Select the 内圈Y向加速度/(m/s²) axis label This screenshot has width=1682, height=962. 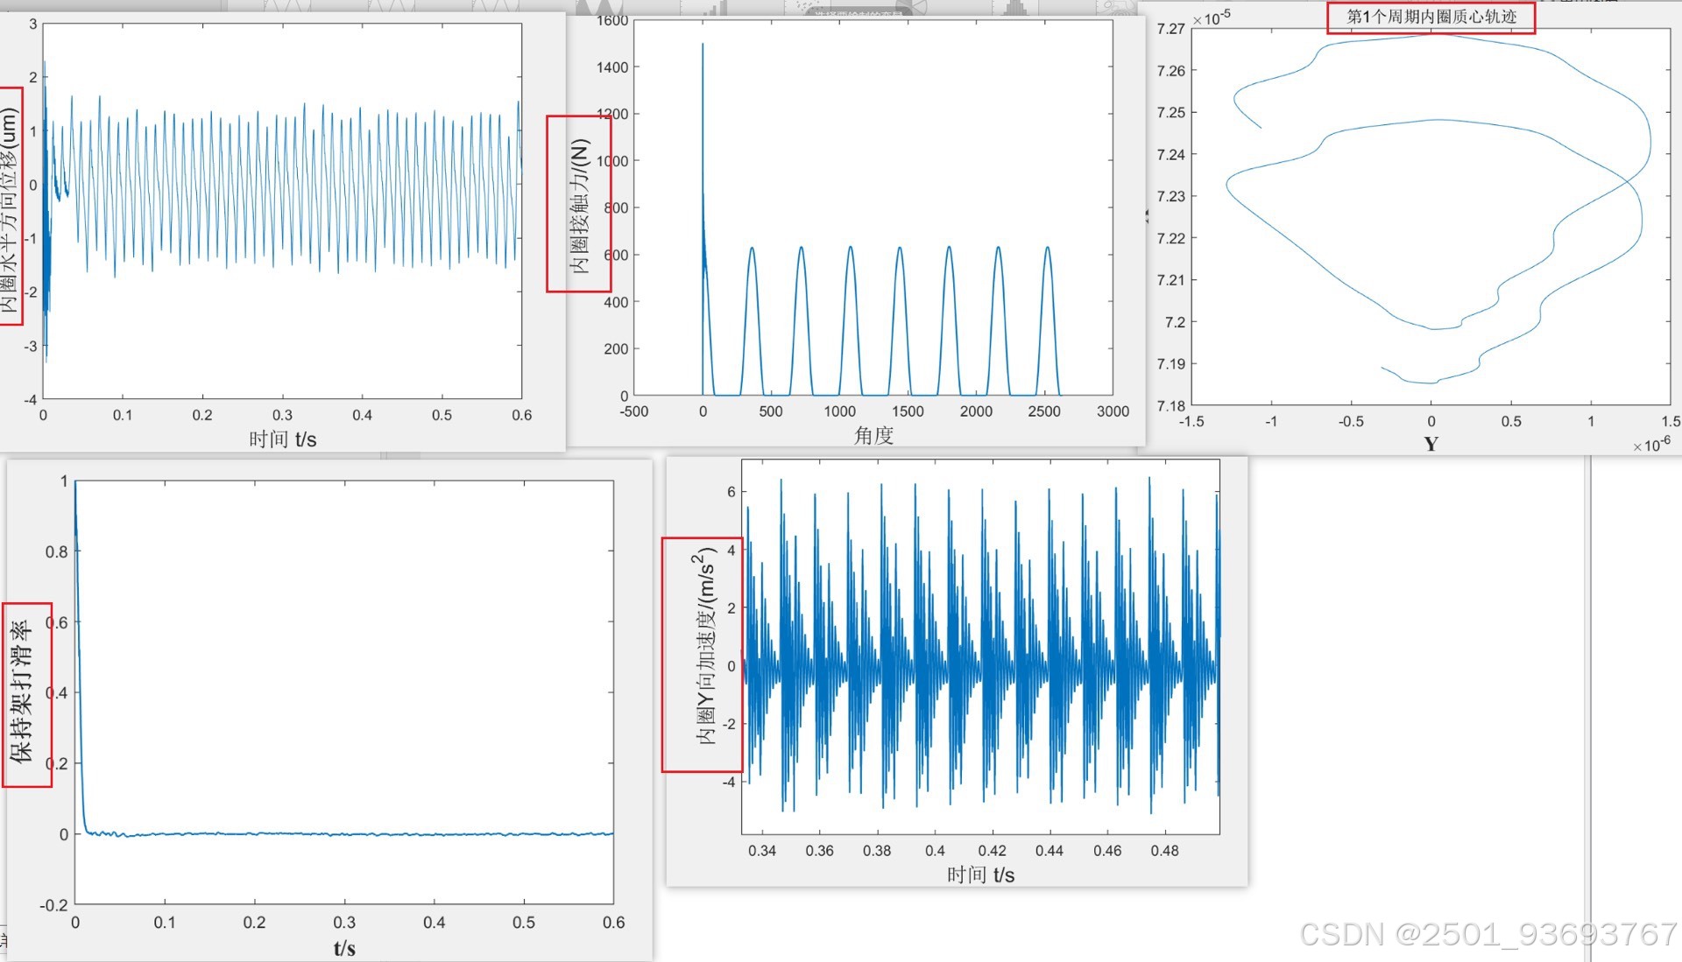pyautogui.click(x=704, y=648)
